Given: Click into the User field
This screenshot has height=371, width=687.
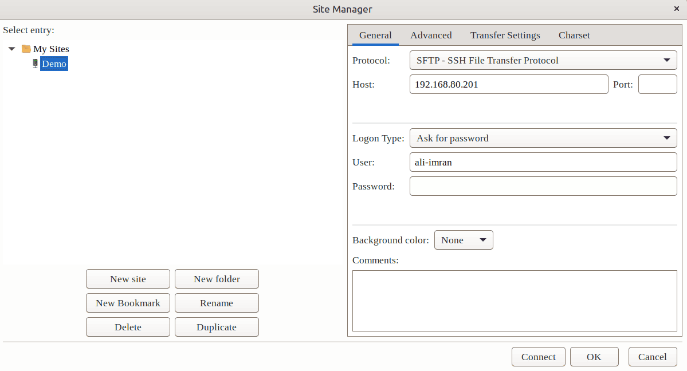Looking at the screenshot, I should click(x=543, y=162).
